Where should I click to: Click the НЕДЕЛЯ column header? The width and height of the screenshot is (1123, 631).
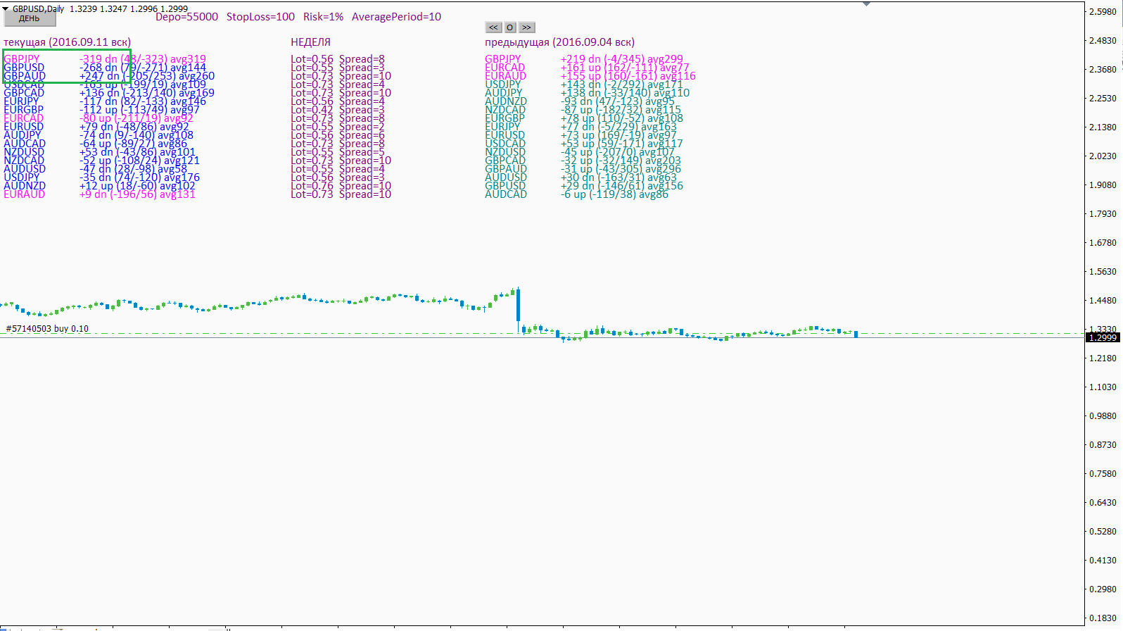(310, 42)
